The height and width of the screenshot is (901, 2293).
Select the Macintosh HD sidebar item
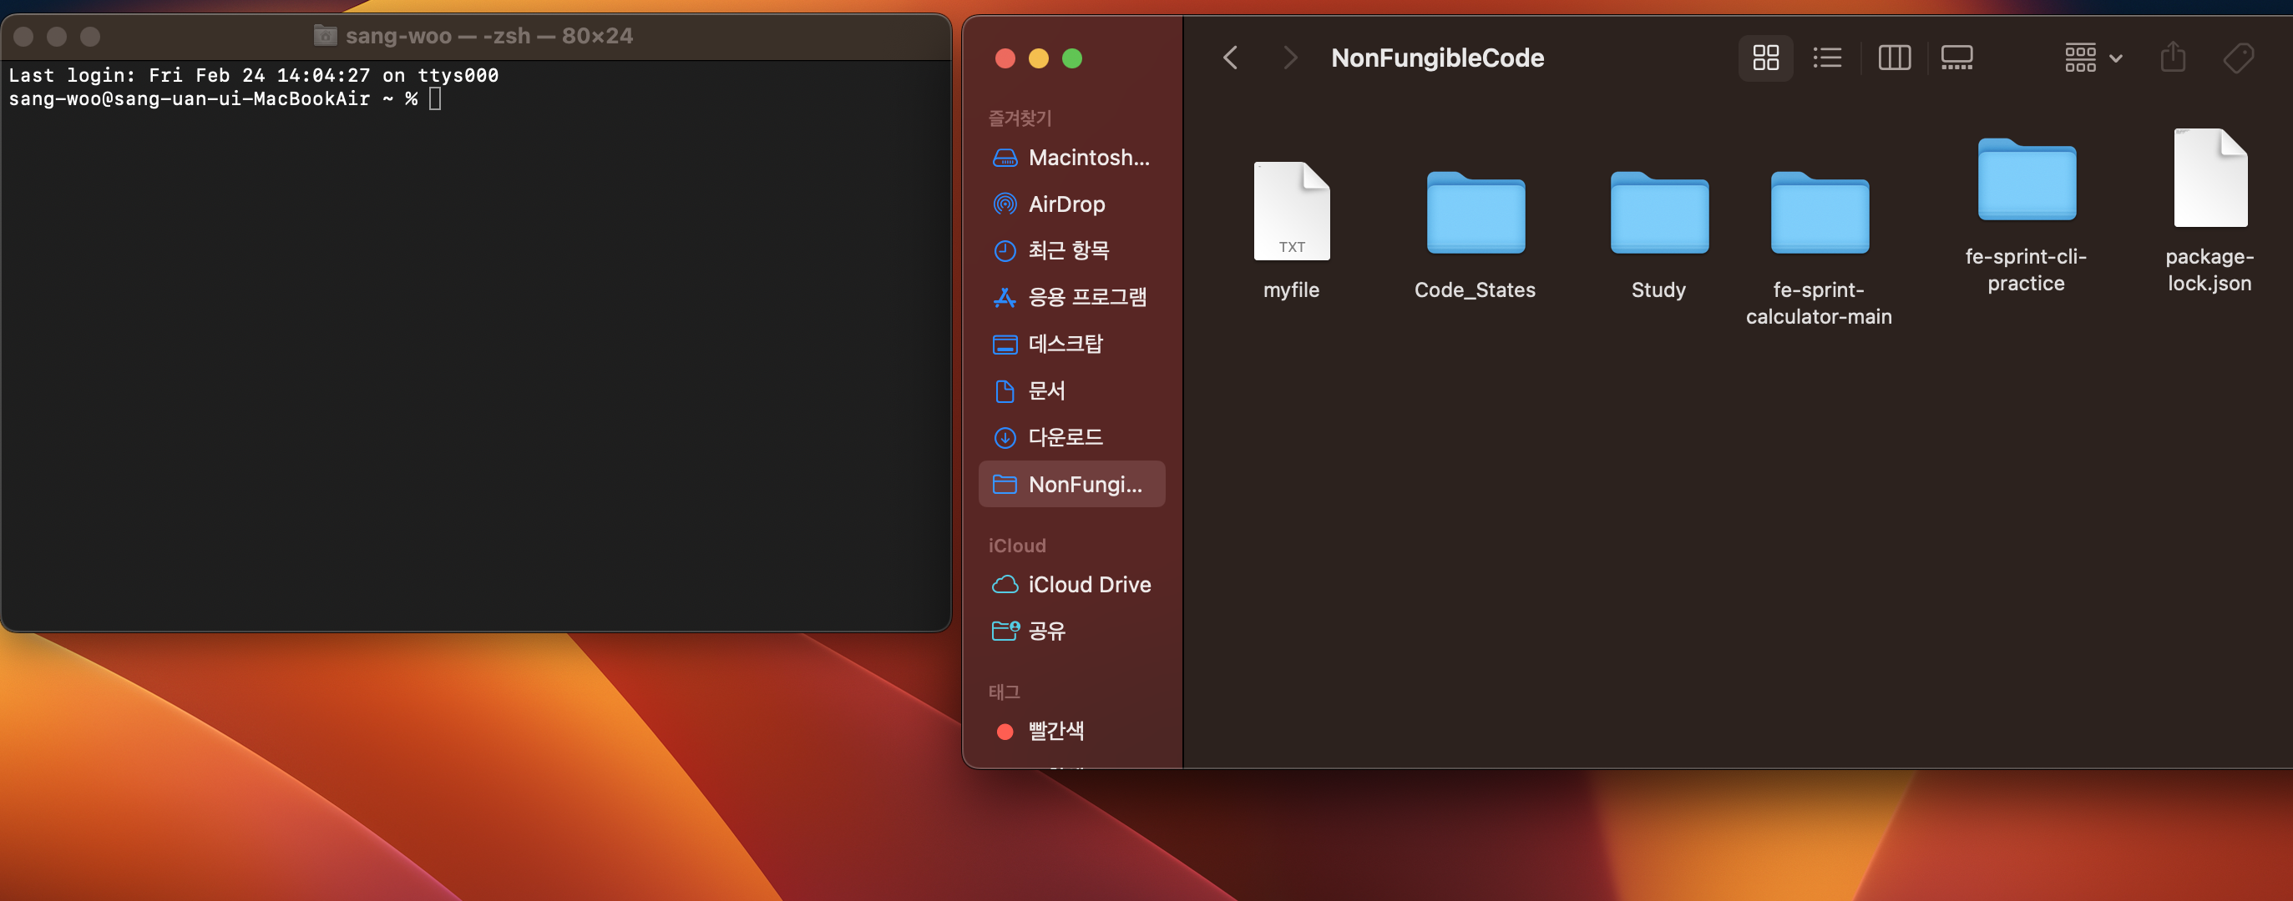(1088, 158)
